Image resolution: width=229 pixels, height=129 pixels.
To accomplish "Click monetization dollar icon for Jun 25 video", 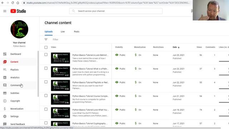I will [136, 55].
